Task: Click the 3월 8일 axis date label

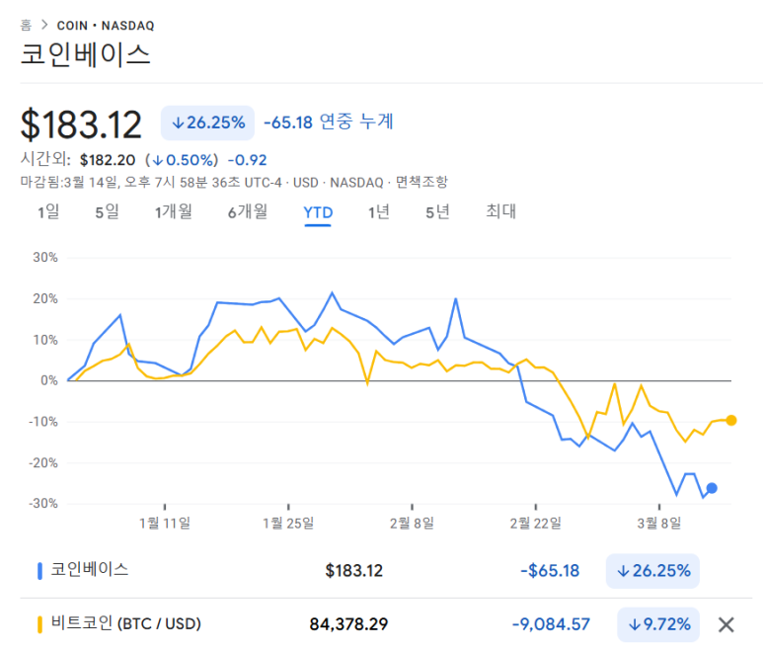Action: point(659,524)
